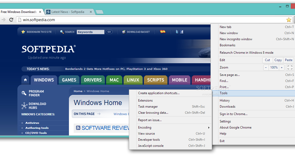This screenshot has height=155, width=295.
Task: Click the Home breadcrumb link
Action: tap(78, 91)
